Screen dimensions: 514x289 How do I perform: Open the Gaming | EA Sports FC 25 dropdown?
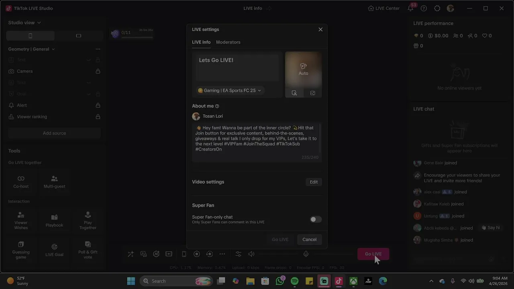pos(230,90)
